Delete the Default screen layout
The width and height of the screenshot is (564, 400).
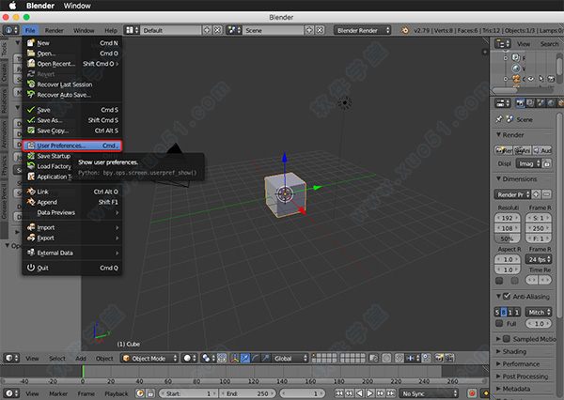tap(218, 30)
